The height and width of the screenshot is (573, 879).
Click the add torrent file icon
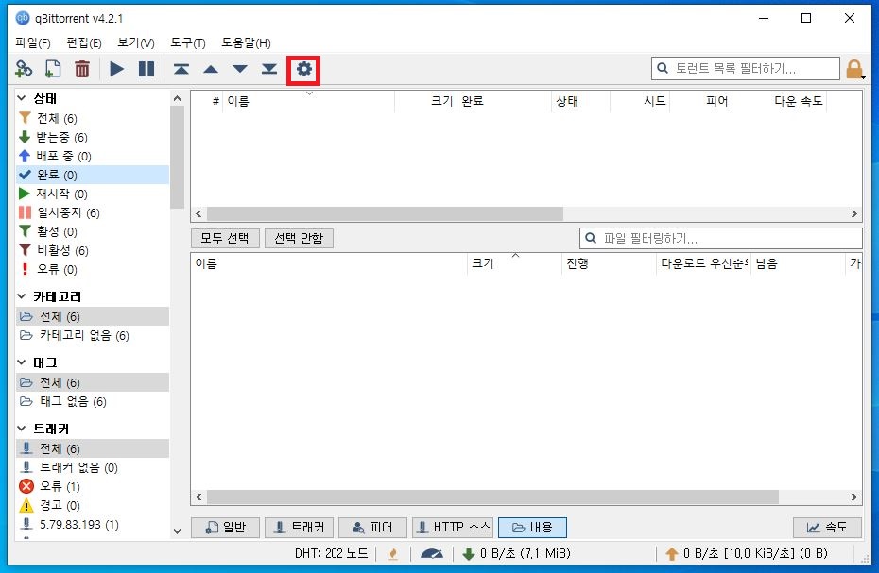pyautogui.click(x=53, y=69)
